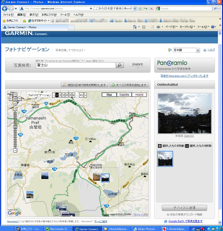Open the address bar history dropdown

135,8
